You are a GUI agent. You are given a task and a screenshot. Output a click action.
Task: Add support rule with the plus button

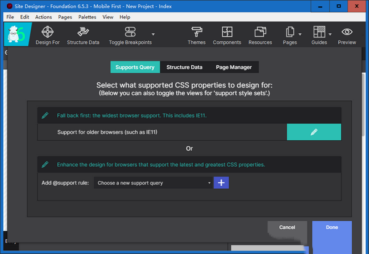221,183
